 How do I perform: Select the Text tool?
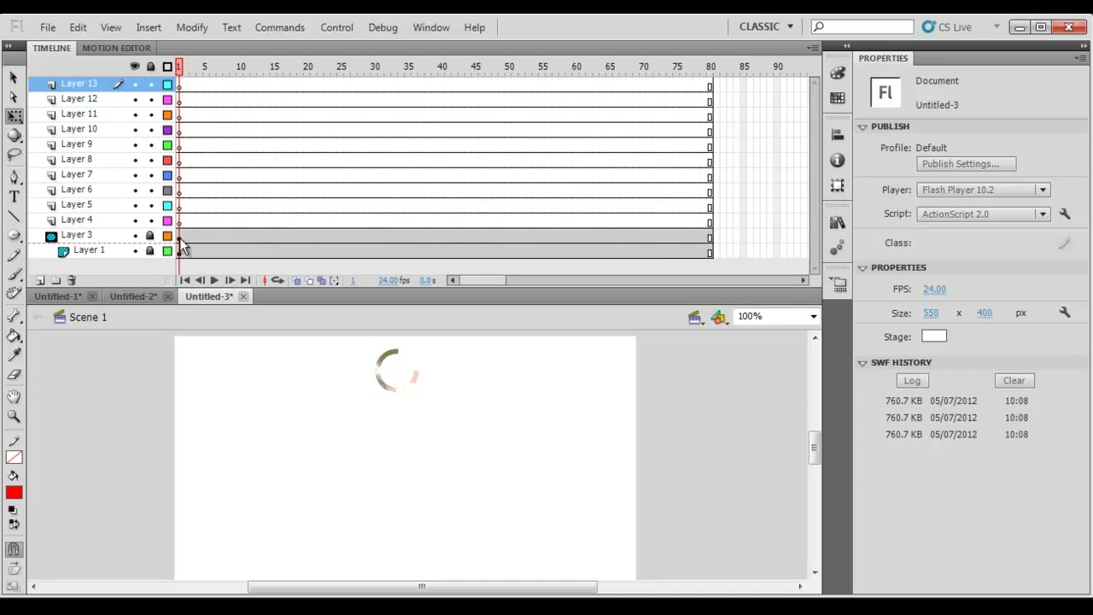(x=14, y=196)
